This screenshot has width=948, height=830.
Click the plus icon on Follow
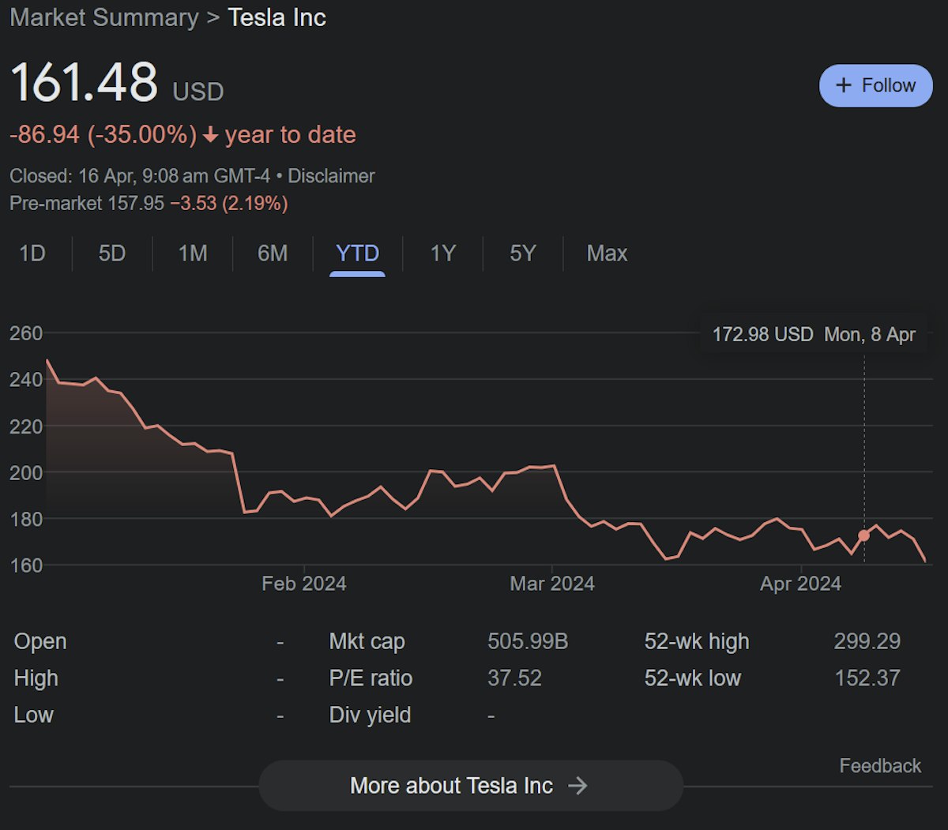coord(844,85)
